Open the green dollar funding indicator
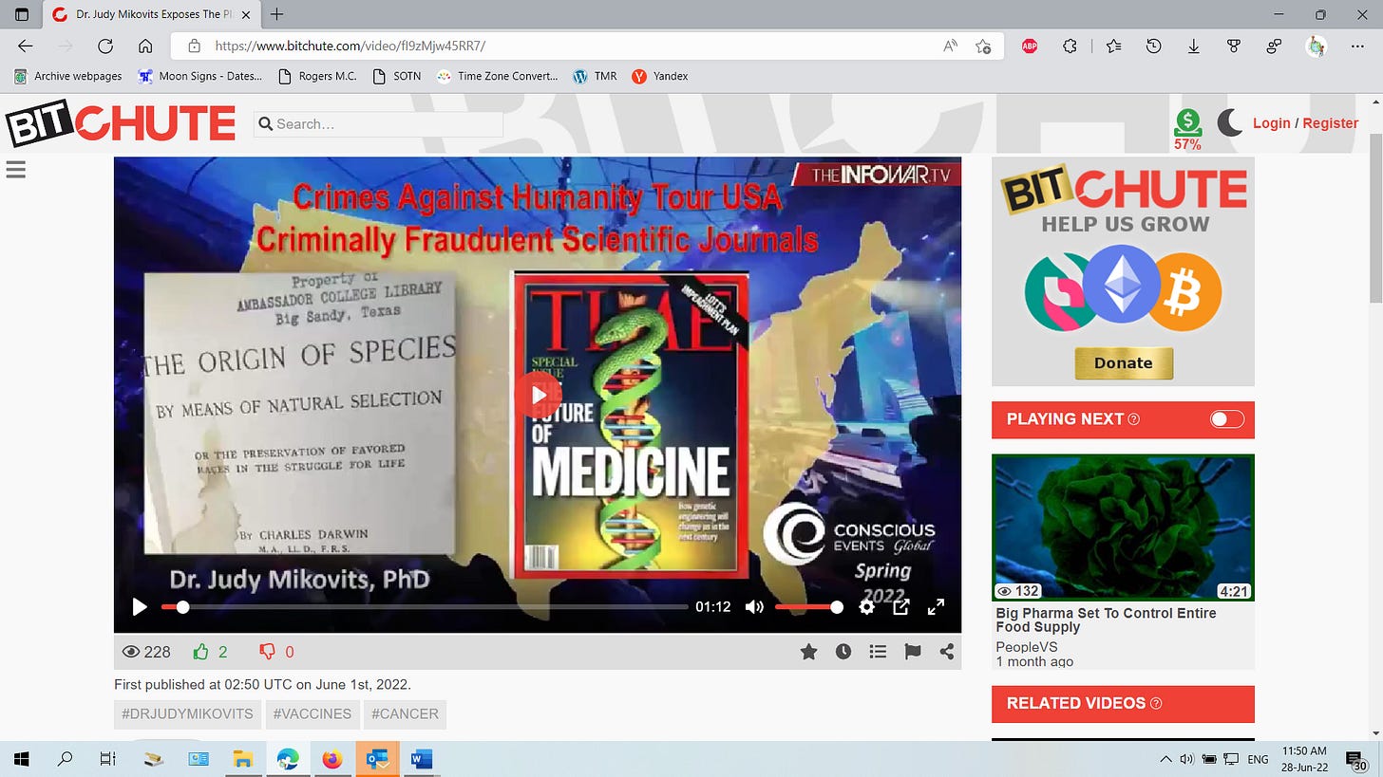The height and width of the screenshot is (777, 1383). 1187,129
